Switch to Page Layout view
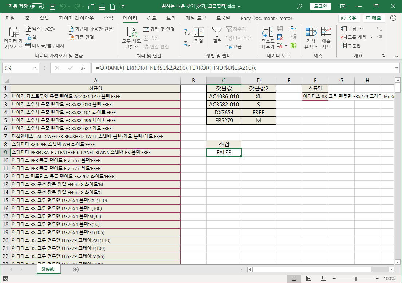Image resolution: width=402 pixels, height=283 pixels. click(309, 278)
